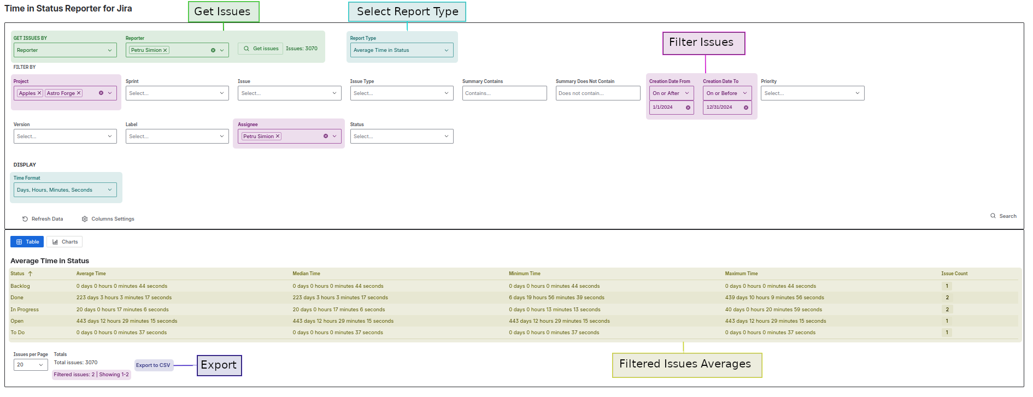The image size is (1033, 397).
Task: Expand the Assignee filter dropdown arrow
Action: 334,137
